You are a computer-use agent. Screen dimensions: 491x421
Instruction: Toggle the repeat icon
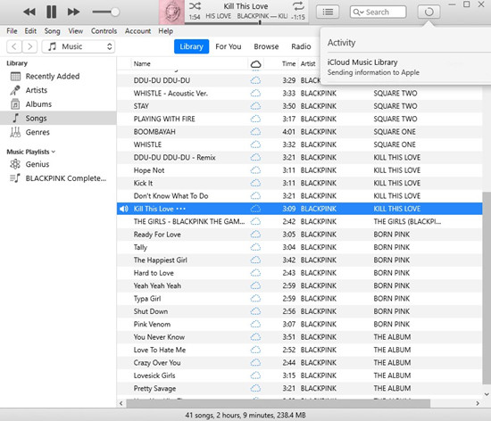click(298, 6)
